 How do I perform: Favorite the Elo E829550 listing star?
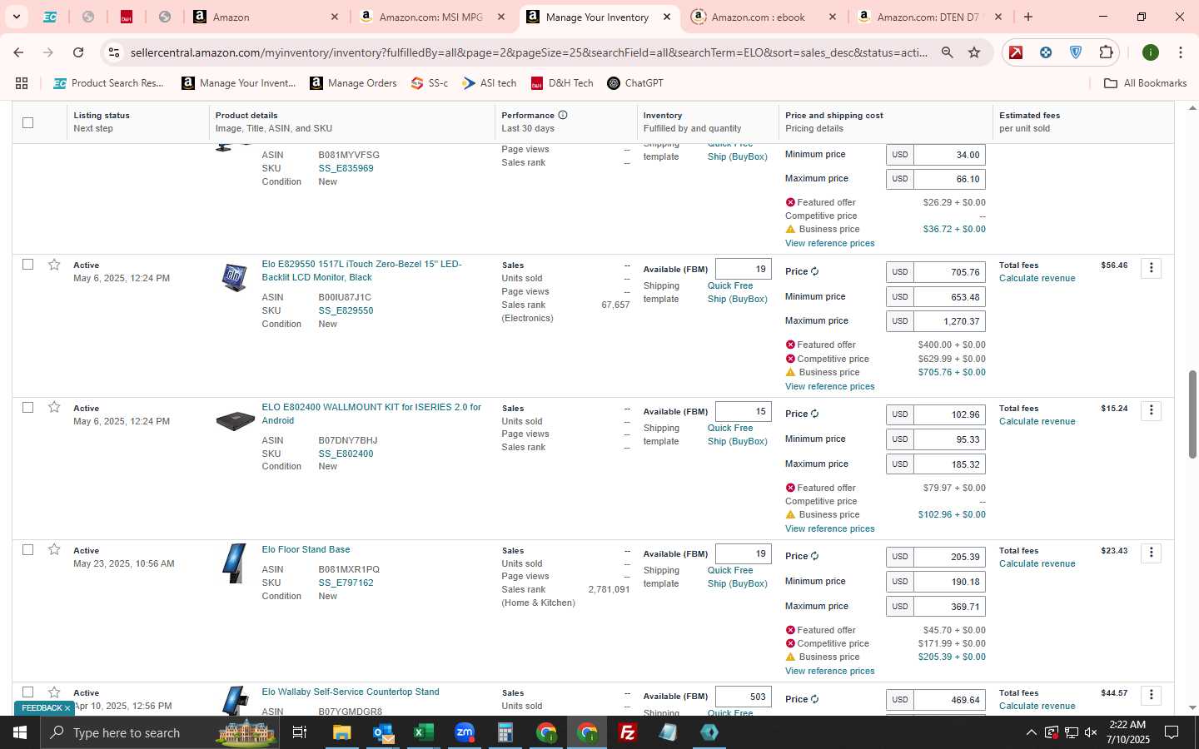coord(54,265)
